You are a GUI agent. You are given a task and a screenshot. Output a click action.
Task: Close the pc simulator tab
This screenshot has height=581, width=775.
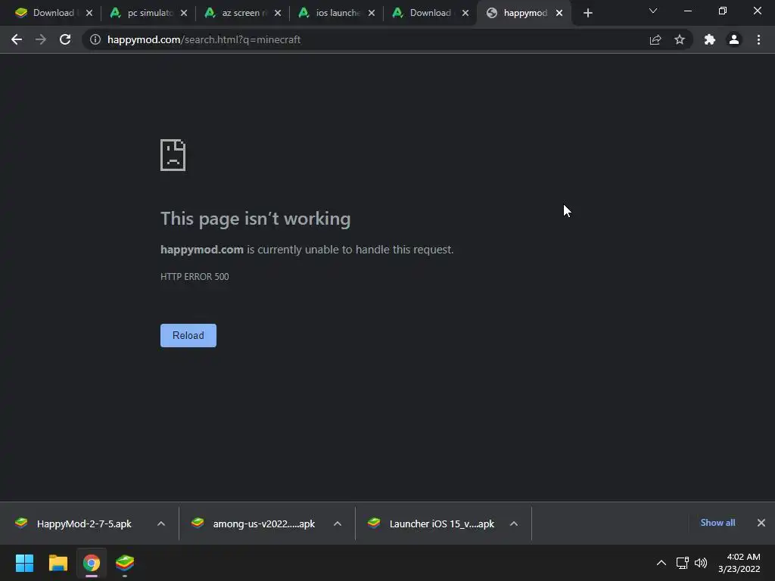click(184, 13)
